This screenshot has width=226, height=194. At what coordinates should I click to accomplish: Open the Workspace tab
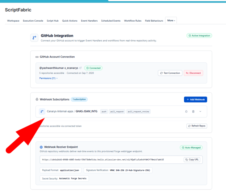[x=13, y=21]
